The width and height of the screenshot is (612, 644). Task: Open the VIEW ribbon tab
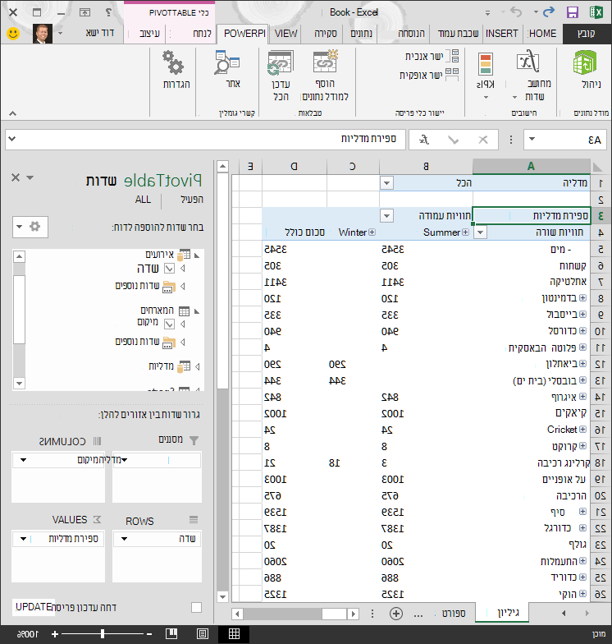pos(285,33)
